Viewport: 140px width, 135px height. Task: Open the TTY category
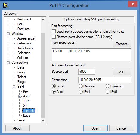26,101
